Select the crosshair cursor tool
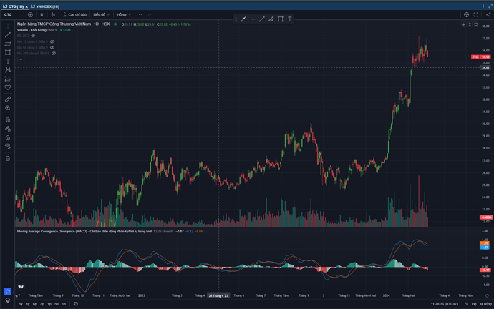494x309 pixels. coord(8,26)
